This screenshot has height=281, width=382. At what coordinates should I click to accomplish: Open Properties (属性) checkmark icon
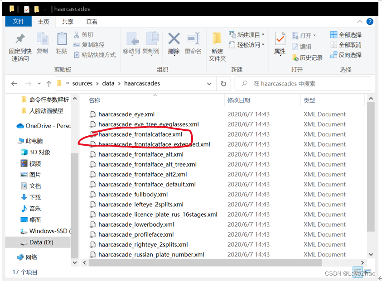click(x=280, y=38)
